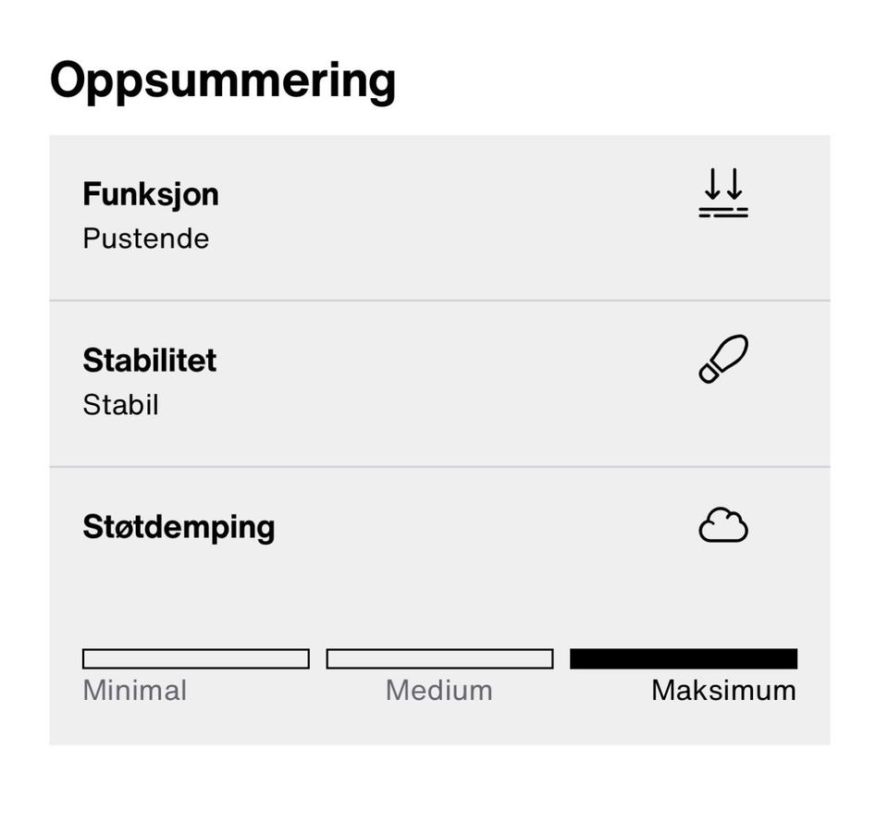888x834 pixels.
Task: Select the filled Maksimum bar segment
Action: click(684, 658)
